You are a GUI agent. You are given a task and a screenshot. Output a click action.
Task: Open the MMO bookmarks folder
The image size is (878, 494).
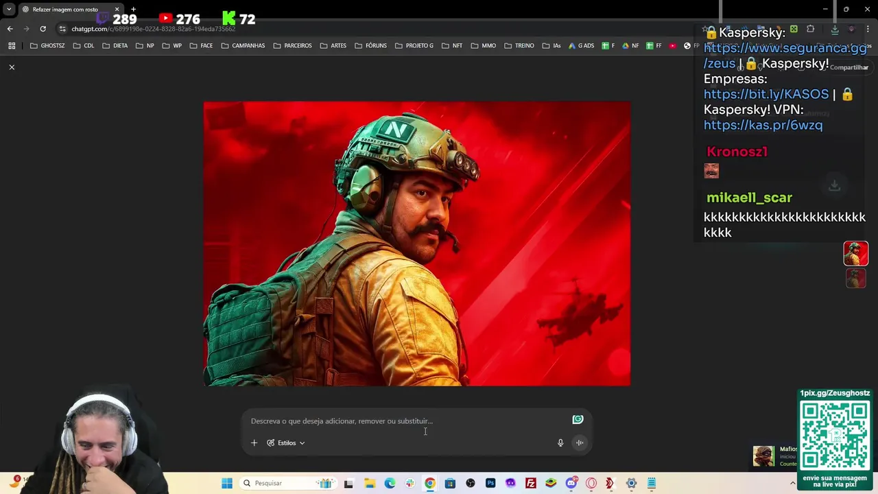pos(483,46)
